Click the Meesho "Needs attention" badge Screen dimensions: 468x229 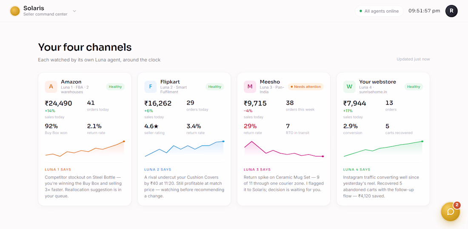point(305,87)
